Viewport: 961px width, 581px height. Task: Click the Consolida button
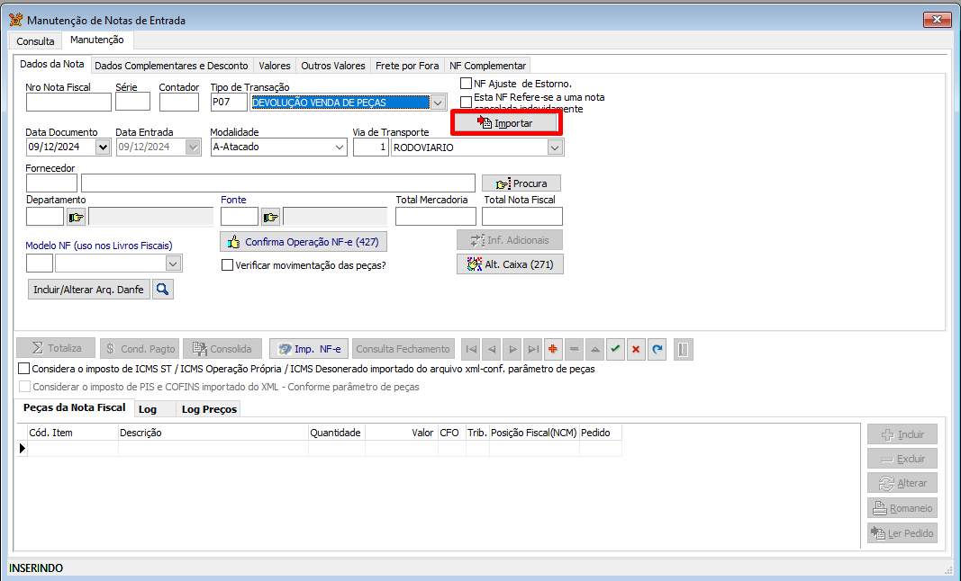pyautogui.click(x=222, y=348)
